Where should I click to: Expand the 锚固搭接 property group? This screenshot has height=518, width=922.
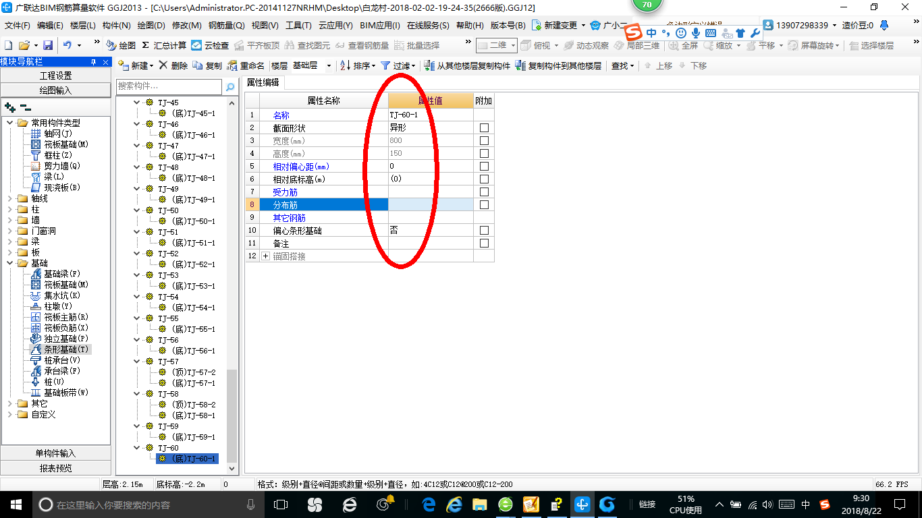tap(265, 256)
